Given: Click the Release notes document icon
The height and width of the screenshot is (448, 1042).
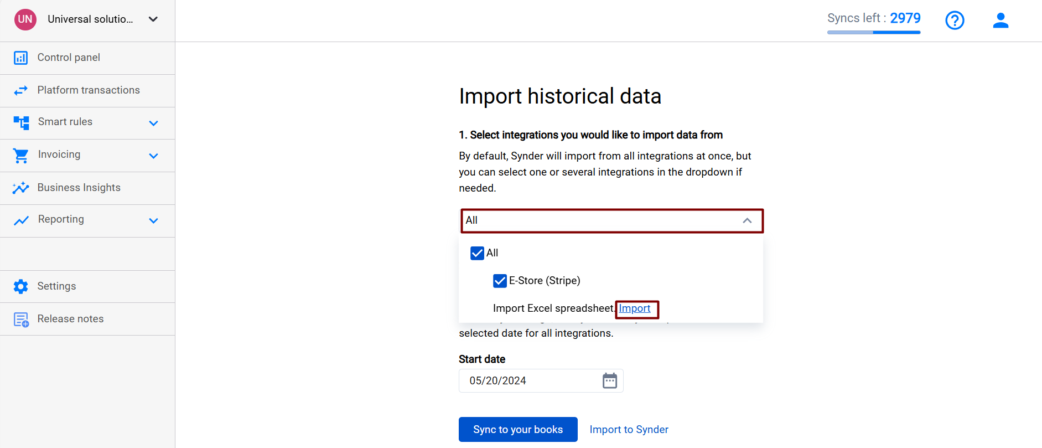Looking at the screenshot, I should [21, 320].
